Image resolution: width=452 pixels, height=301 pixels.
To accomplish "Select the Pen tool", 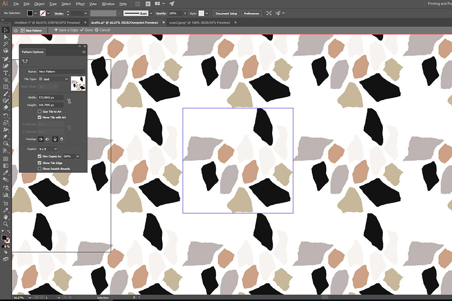I will tap(6, 58).
